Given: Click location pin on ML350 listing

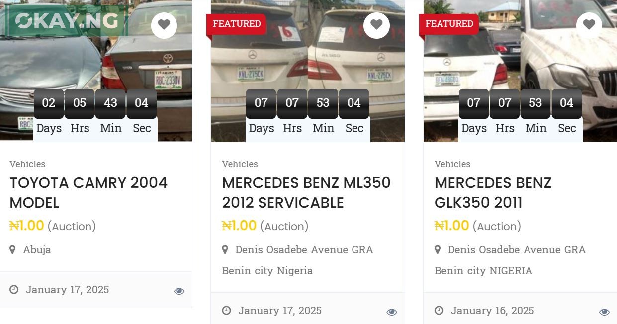Looking at the screenshot, I should pos(225,249).
